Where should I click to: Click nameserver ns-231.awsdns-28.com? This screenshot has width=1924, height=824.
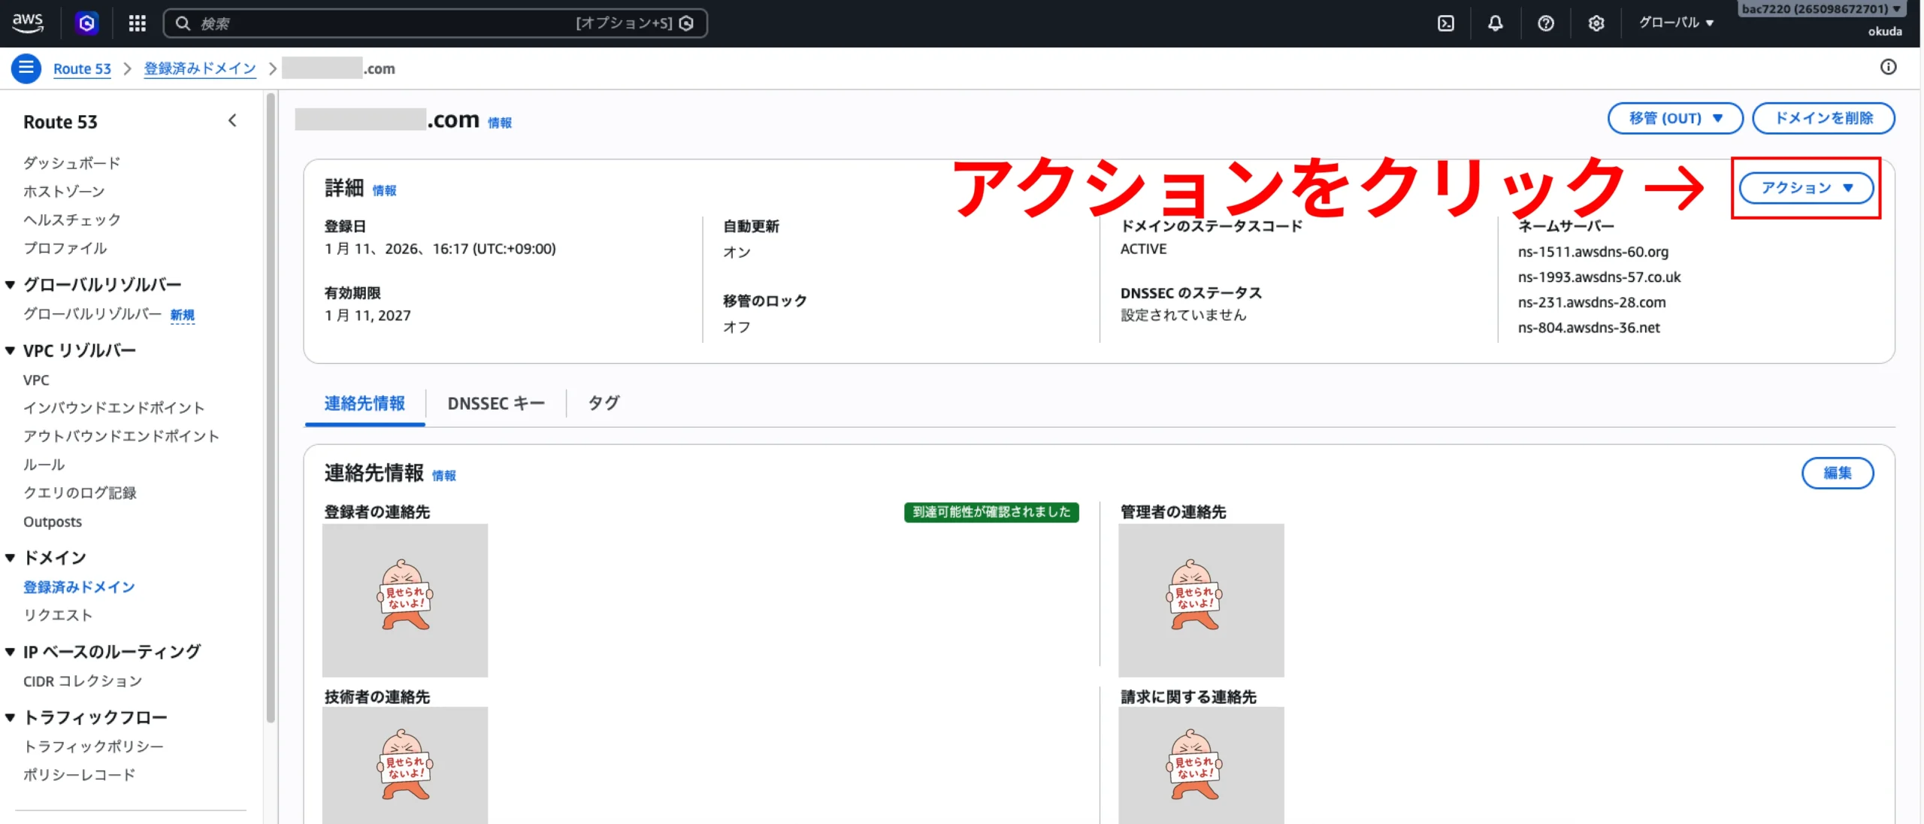pyautogui.click(x=1591, y=302)
